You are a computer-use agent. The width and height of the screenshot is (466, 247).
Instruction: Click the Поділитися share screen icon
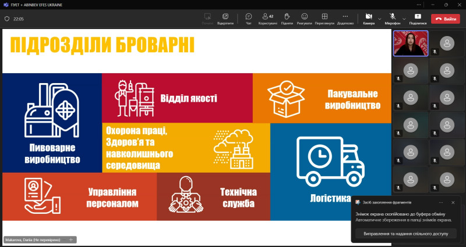[x=417, y=18]
